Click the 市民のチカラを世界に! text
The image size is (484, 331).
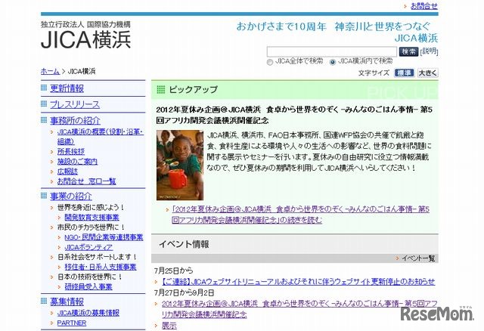[92, 227]
